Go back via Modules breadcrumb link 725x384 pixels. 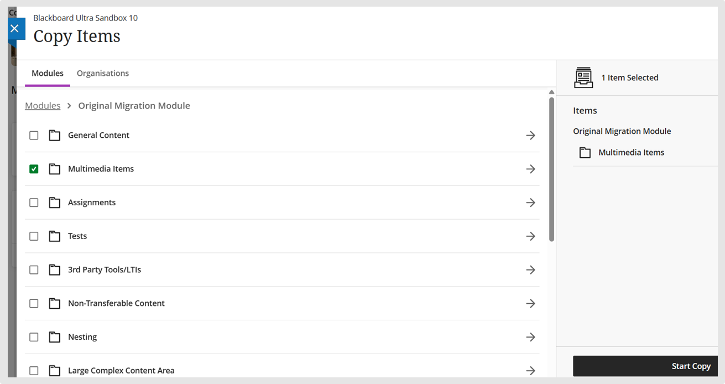click(43, 106)
